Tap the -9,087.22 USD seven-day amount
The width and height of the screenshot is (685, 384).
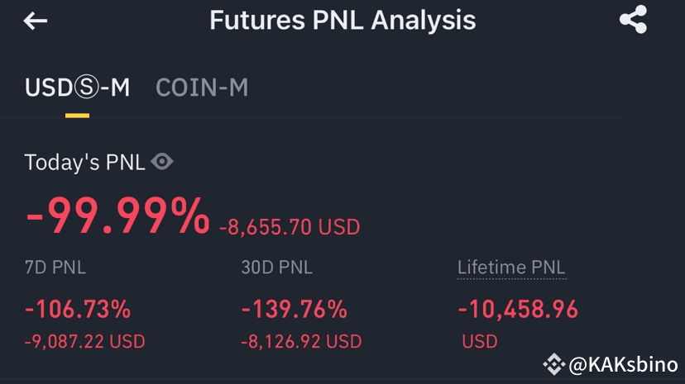click(x=84, y=341)
